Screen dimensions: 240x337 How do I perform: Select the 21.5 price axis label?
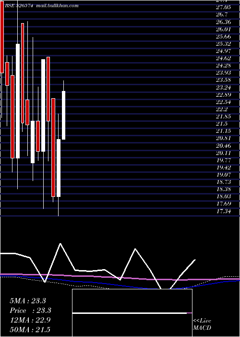[222, 124]
